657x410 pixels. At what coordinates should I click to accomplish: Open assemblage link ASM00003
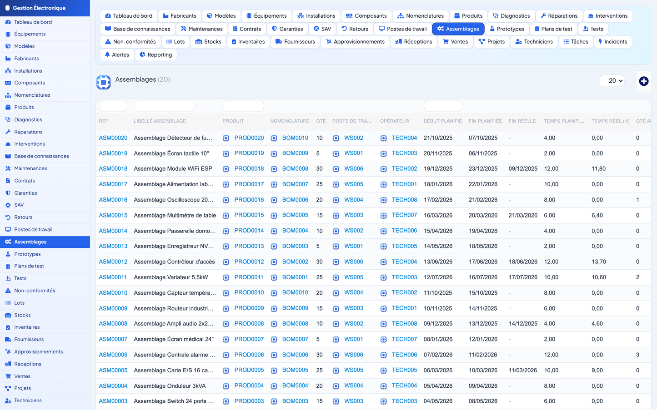(x=113, y=401)
